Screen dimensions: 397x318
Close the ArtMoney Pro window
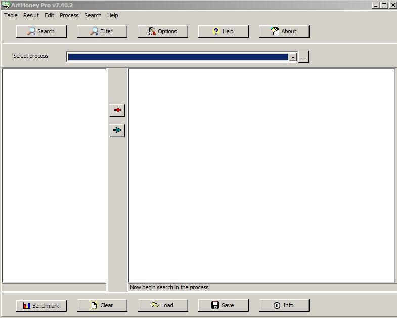click(392, 5)
